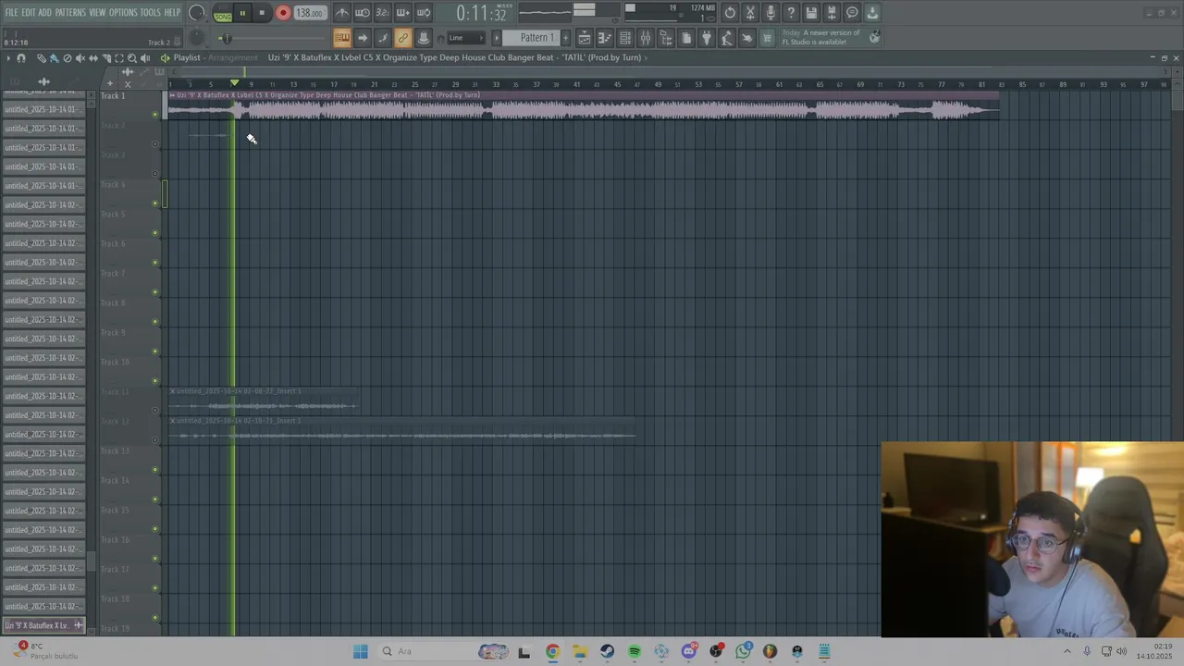Open the Browser view icon
The width and height of the screenshot is (1184, 666).
(665, 38)
